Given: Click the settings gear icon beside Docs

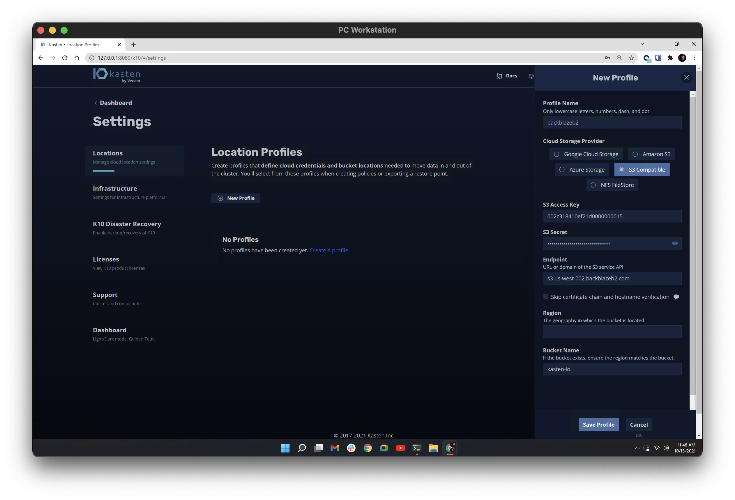Looking at the screenshot, I should tap(531, 76).
